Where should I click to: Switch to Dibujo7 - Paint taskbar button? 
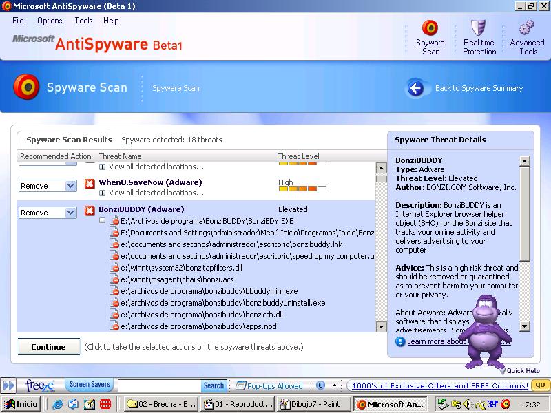[x=314, y=404]
